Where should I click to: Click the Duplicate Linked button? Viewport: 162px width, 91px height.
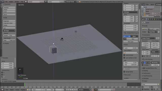(9, 23)
